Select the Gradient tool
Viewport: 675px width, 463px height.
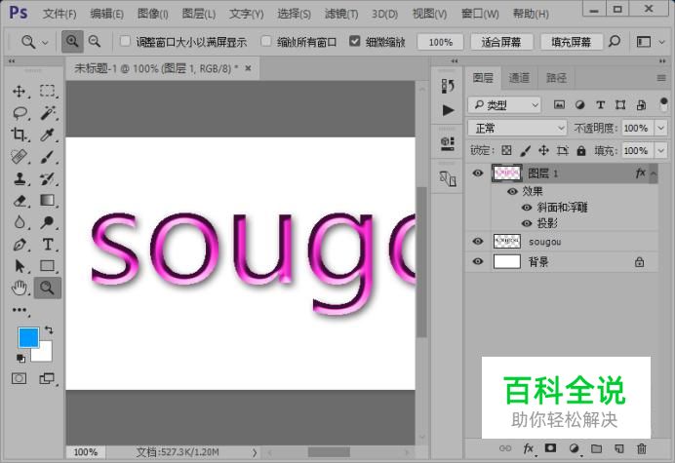(47, 200)
